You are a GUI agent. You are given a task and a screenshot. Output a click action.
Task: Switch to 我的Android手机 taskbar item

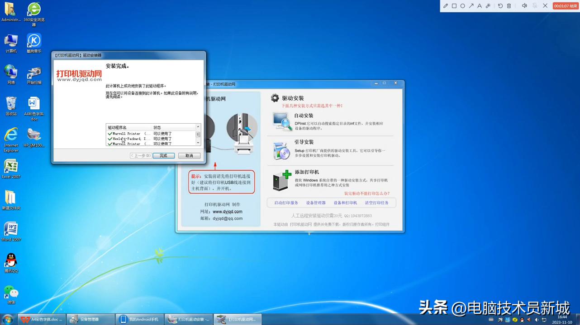coord(139,319)
